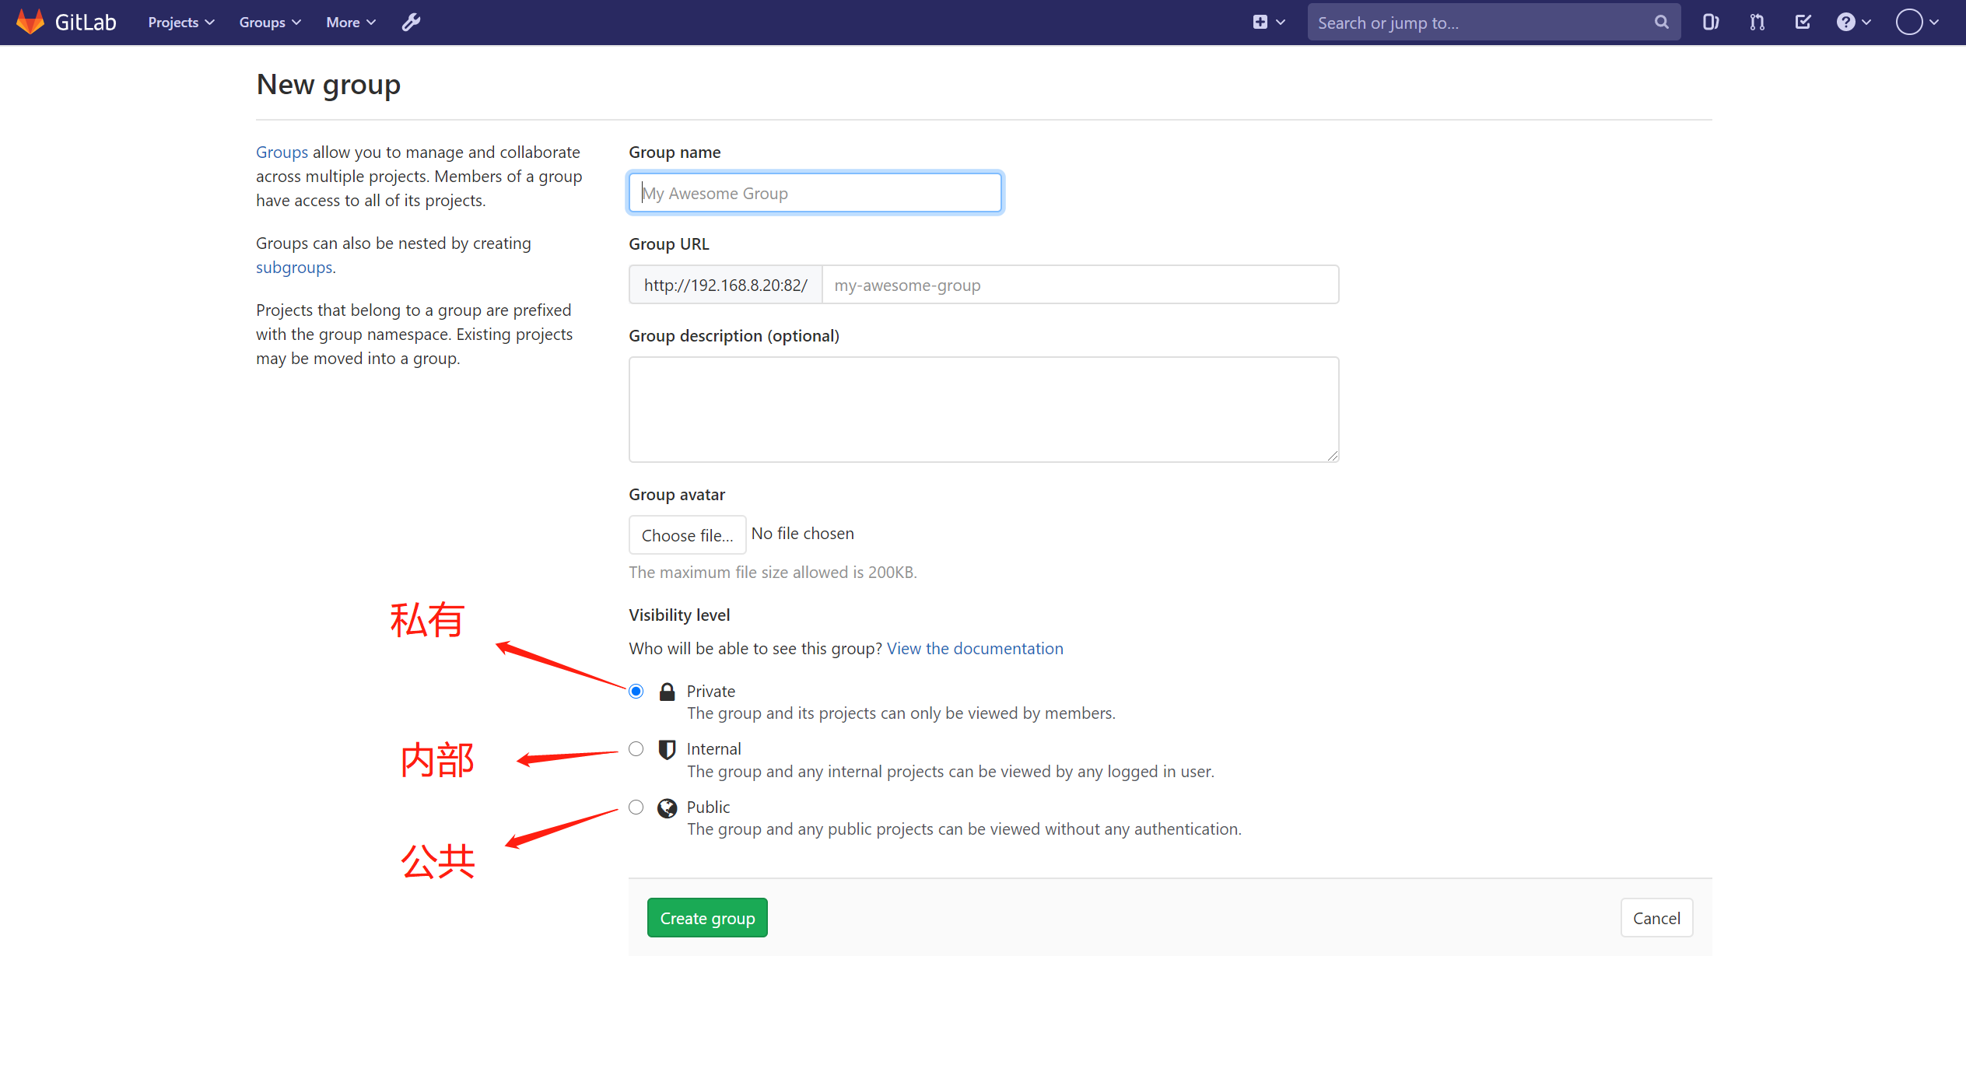This screenshot has width=1966, height=1072.
Task: Expand the Groups menu
Action: (269, 23)
